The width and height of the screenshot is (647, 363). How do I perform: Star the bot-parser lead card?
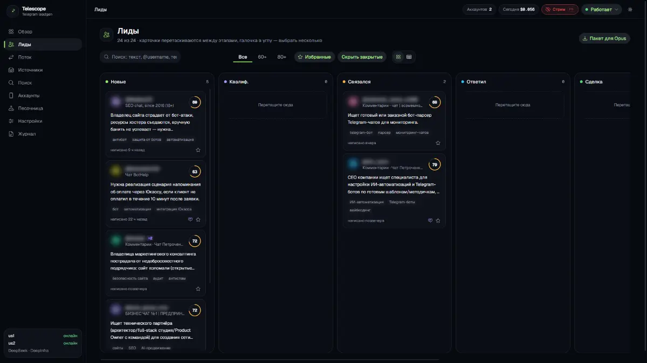click(x=438, y=143)
